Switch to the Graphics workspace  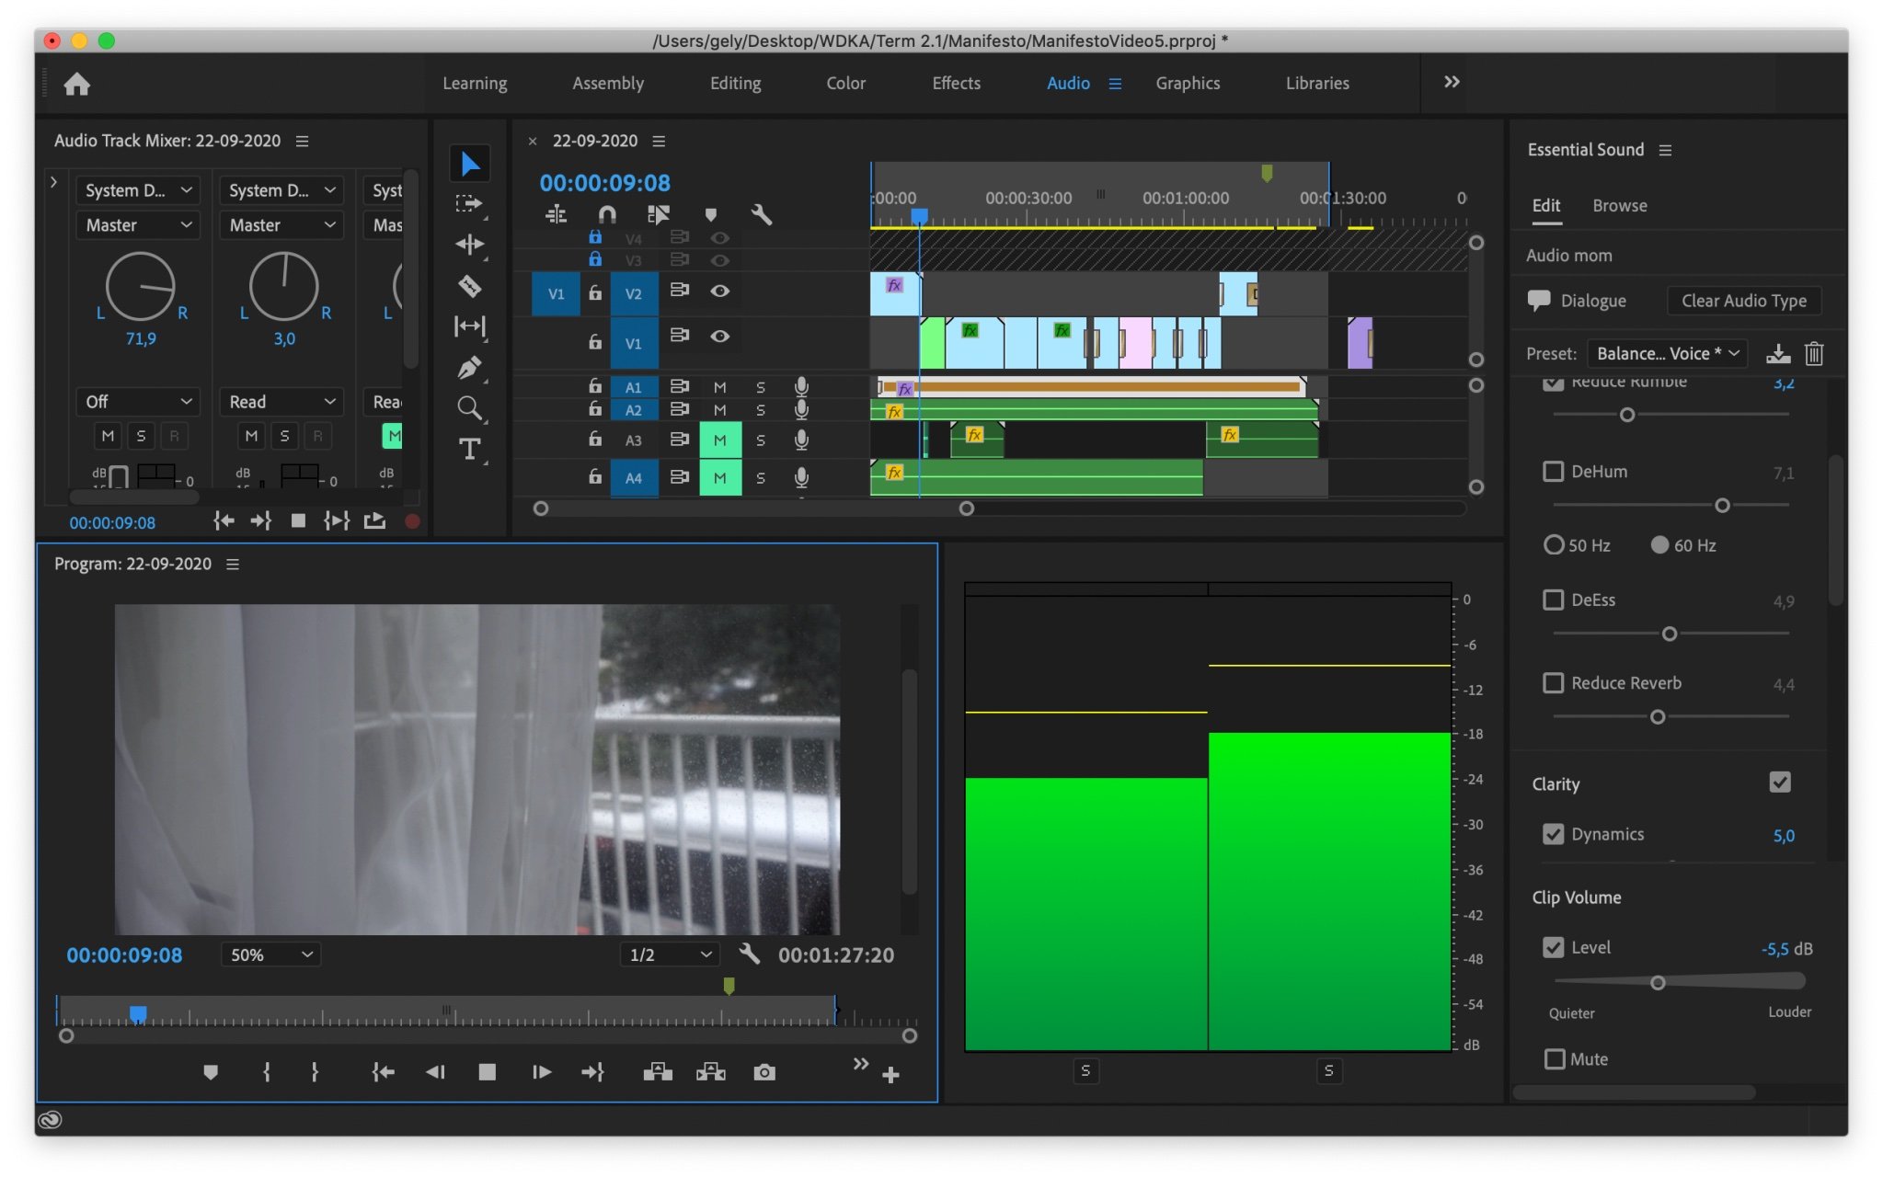pos(1188,84)
